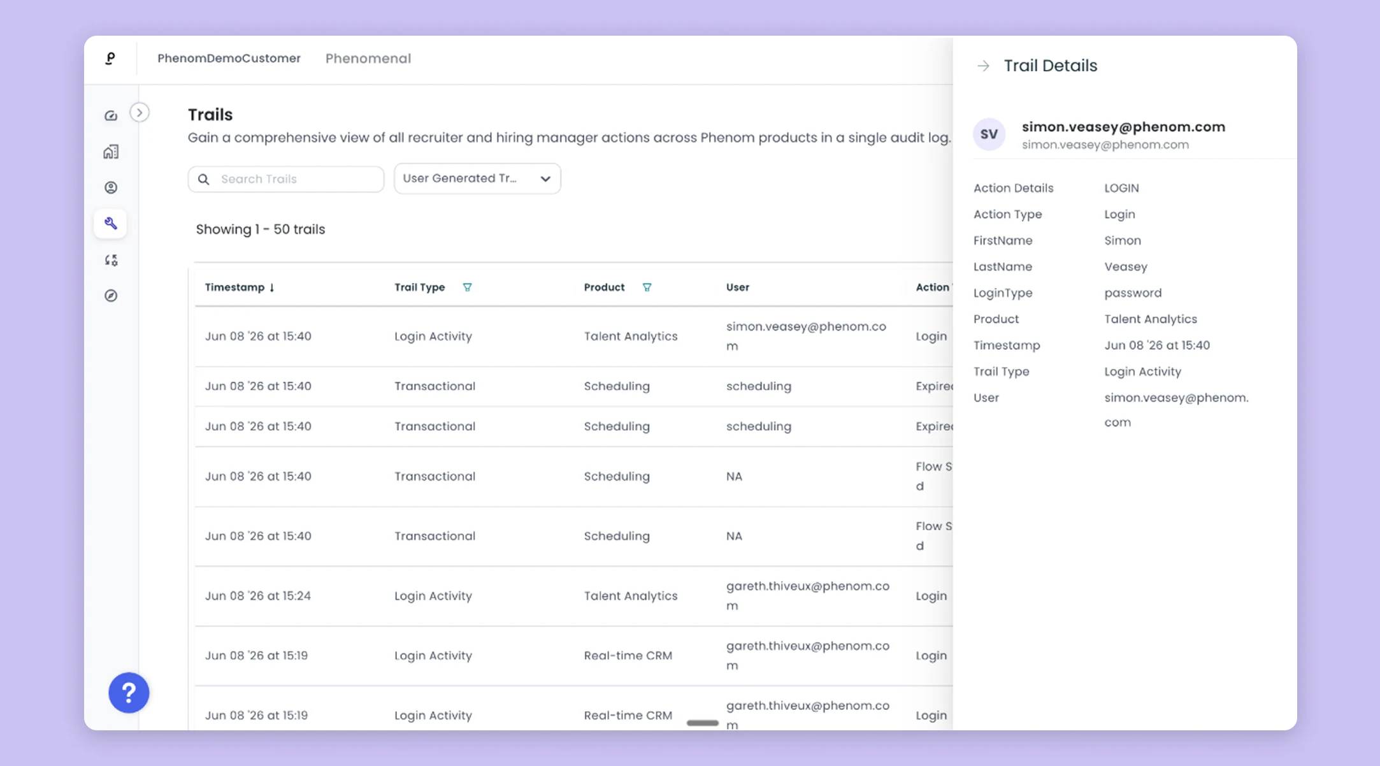Open the dashboard gauge sidebar icon
1380x766 pixels.
coord(111,115)
